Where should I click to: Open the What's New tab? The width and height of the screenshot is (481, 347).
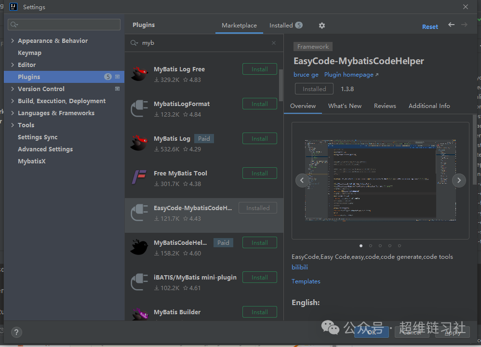(x=345, y=106)
